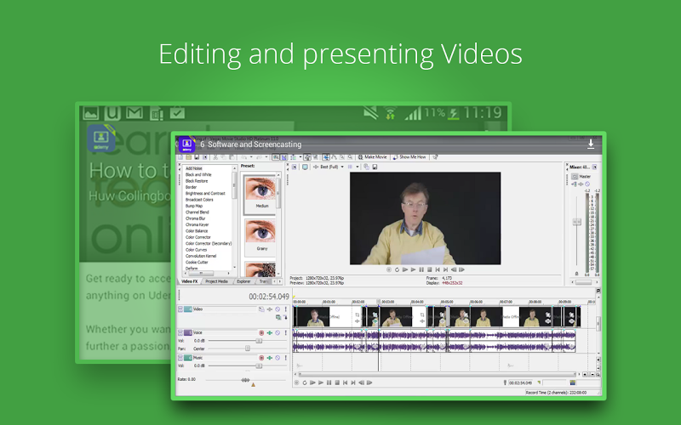Arm the Voice track for recording

(260, 332)
